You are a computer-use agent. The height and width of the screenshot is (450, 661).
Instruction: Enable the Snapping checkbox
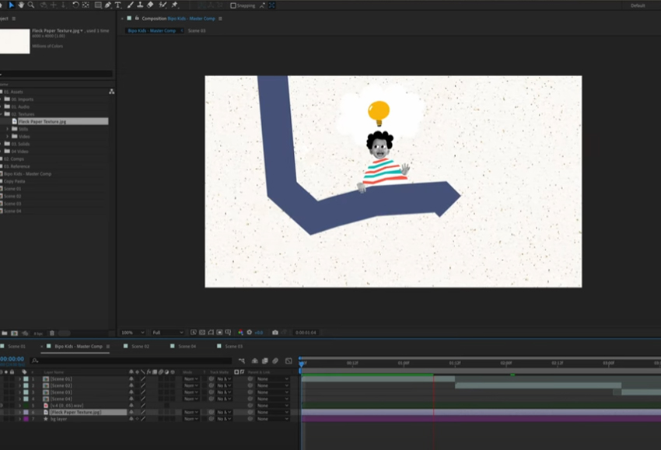[233, 5]
